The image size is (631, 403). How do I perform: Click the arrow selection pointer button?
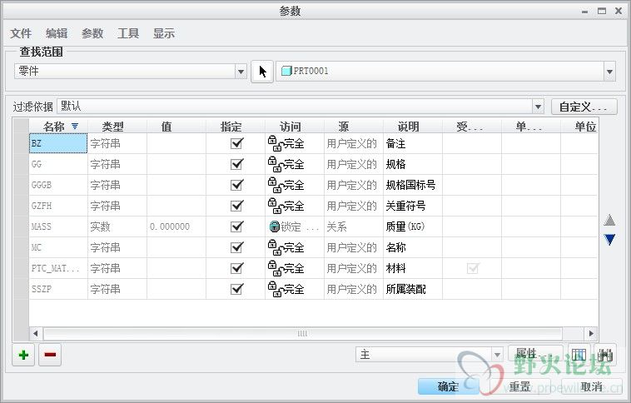(x=262, y=72)
